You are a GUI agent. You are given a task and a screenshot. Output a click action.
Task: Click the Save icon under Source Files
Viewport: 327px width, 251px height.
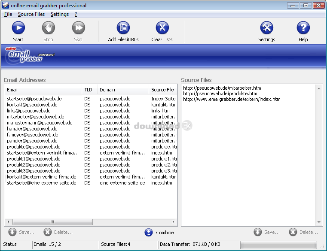click(258, 232)
